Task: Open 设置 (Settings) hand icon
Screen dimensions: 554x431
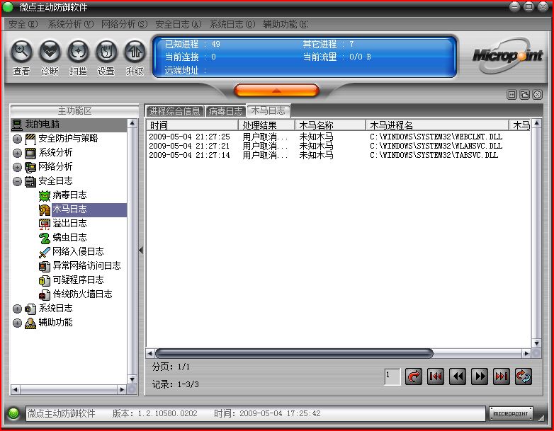Action: [x=106, y=52]
